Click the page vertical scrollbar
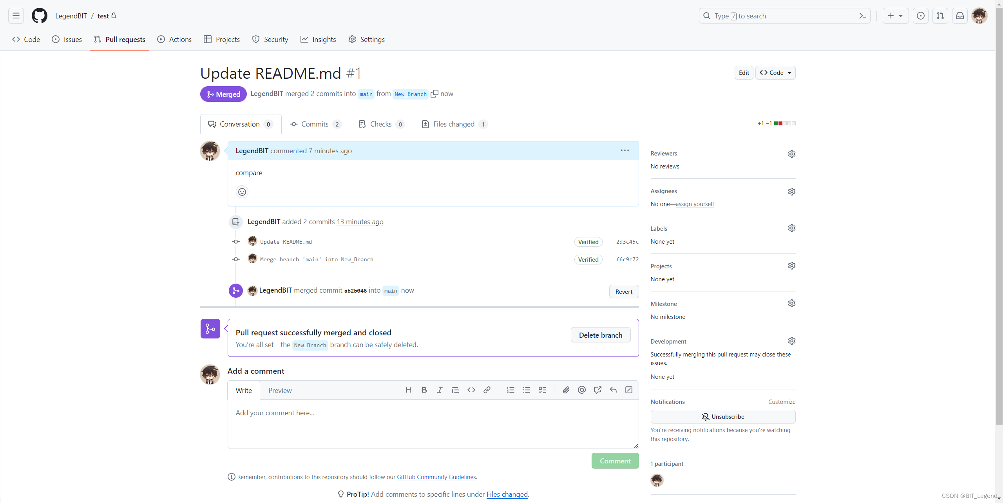 (999, 215)
